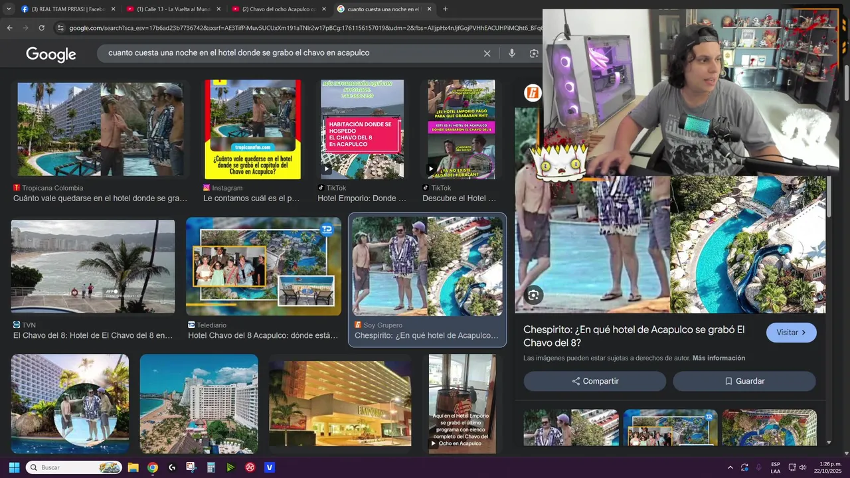Go back to the previous page
This screenshot has width=850, height=478.
click(9, 28)
